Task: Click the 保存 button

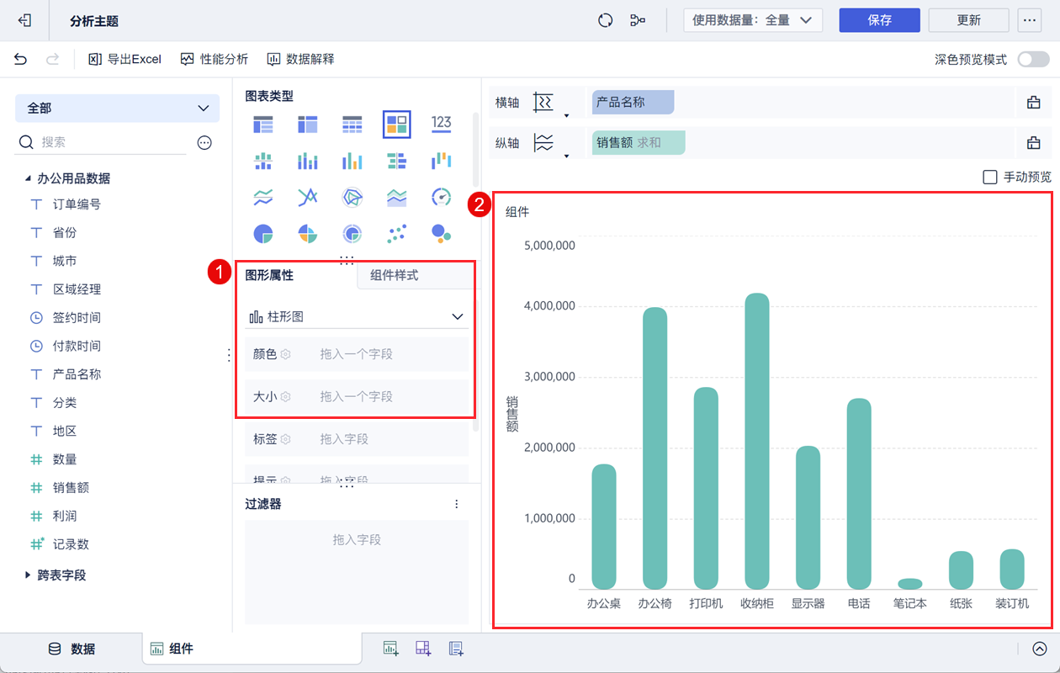Action: pyautogui.click(x=879, y=20)
